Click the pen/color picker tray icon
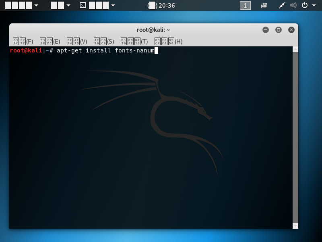 tap(282, 5)
